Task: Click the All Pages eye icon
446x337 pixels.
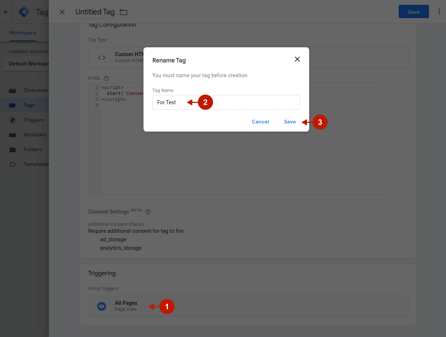Action: [102, 306]
